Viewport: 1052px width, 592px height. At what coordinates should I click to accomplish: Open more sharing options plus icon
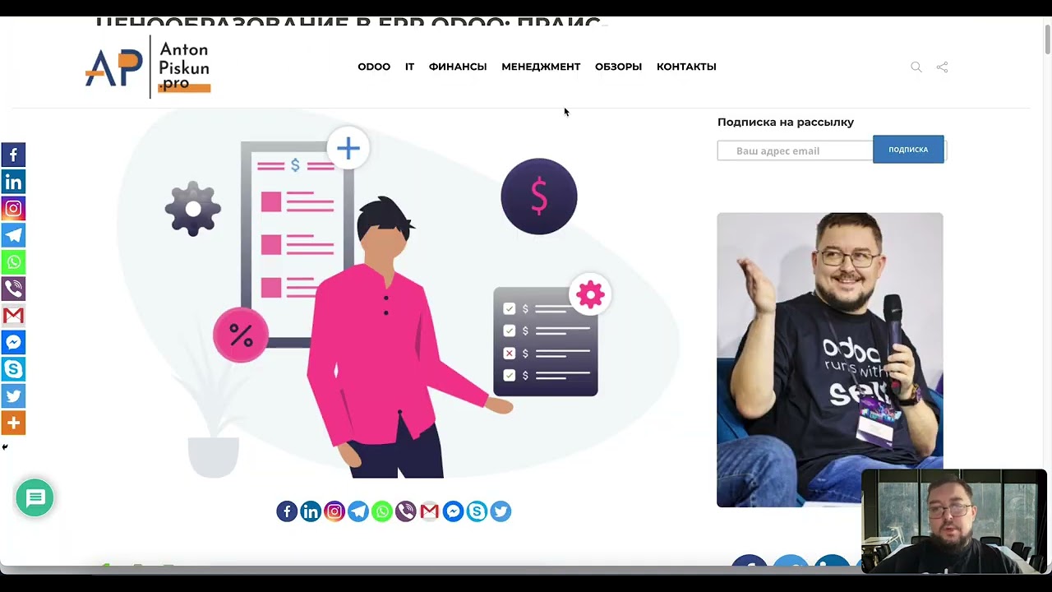pyautogui.click(x=13, y=423)
